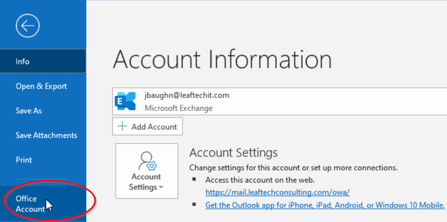Click the Microsoft Exchange label
This screenshot has height=222, width=447.
tap(179, 108)
